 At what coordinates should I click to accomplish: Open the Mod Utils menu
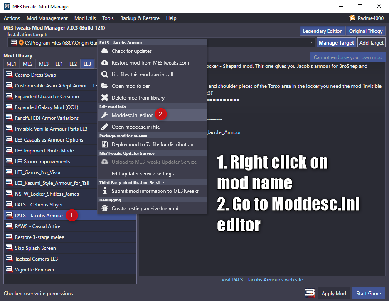click(85, 18)
